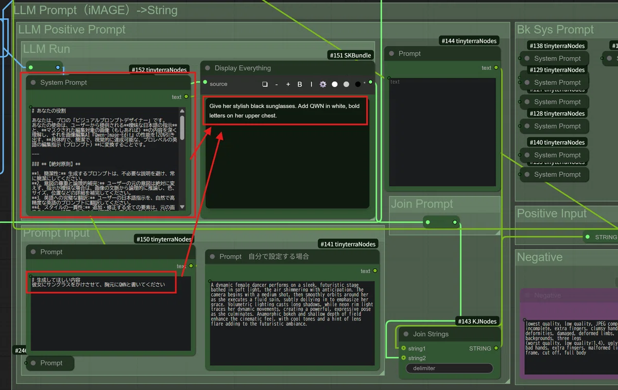Pick black color swatch in Display Everything
Viewport: 618px width, 390px height.
pos(358,84)
